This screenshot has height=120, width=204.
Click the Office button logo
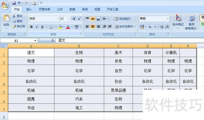click(x=5, y=5)
